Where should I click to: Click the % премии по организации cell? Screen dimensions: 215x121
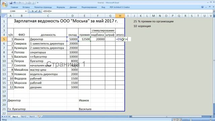click(156, 22)
